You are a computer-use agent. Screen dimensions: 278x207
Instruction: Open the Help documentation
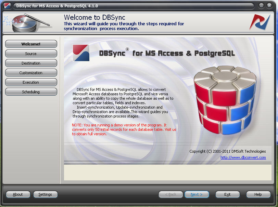point(258,194)
